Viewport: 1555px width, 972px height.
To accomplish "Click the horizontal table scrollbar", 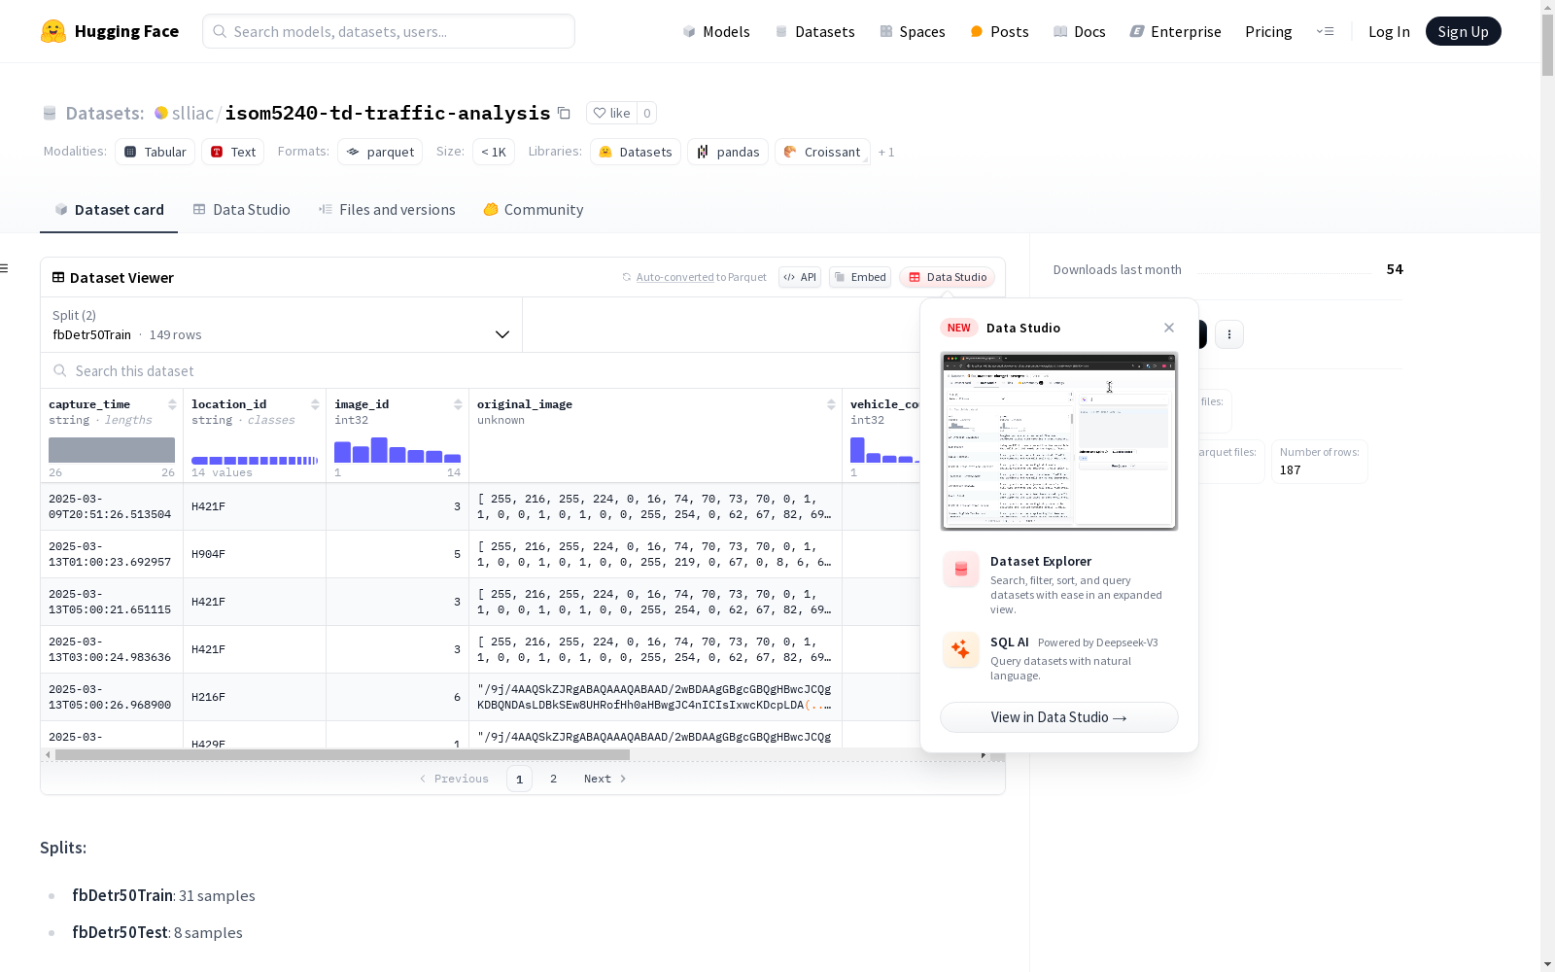I will [342, 754].
